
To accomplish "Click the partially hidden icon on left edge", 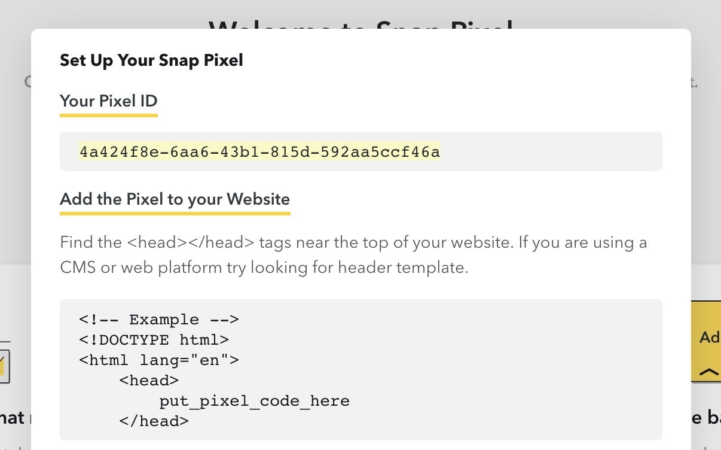I will click(4, 363).
